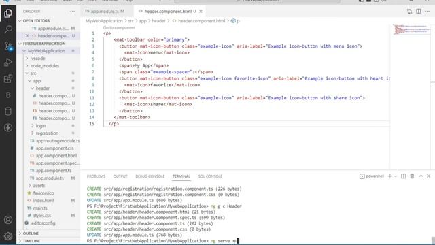Switch to the Terminal tab

coord(181,176)
